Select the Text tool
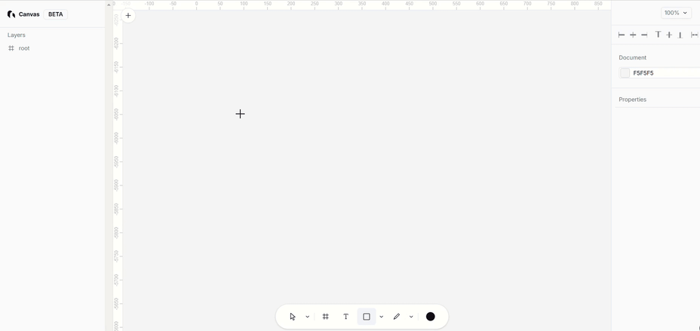Screen dimensions: 700x331 pyautogui.click(x=345, y=317)
